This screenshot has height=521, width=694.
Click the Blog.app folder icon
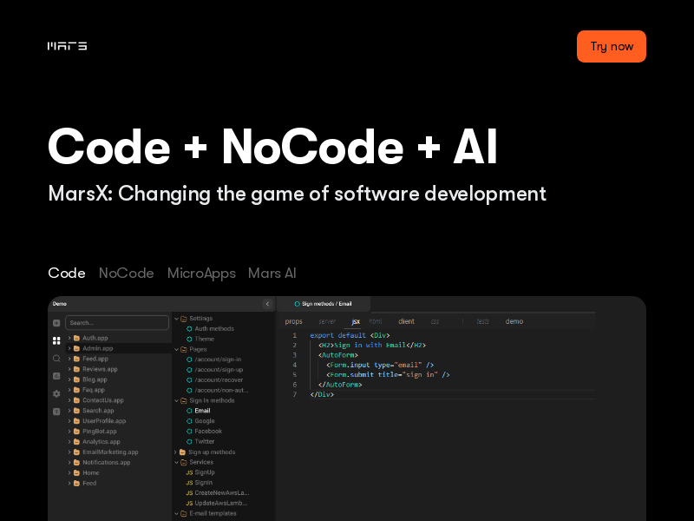pyautogui.click(x=76, y=379)
